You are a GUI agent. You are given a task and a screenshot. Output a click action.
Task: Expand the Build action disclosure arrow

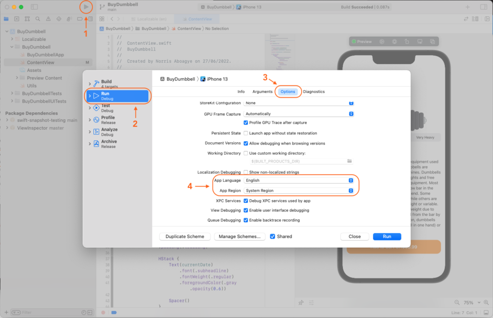[x=90, y=84]
